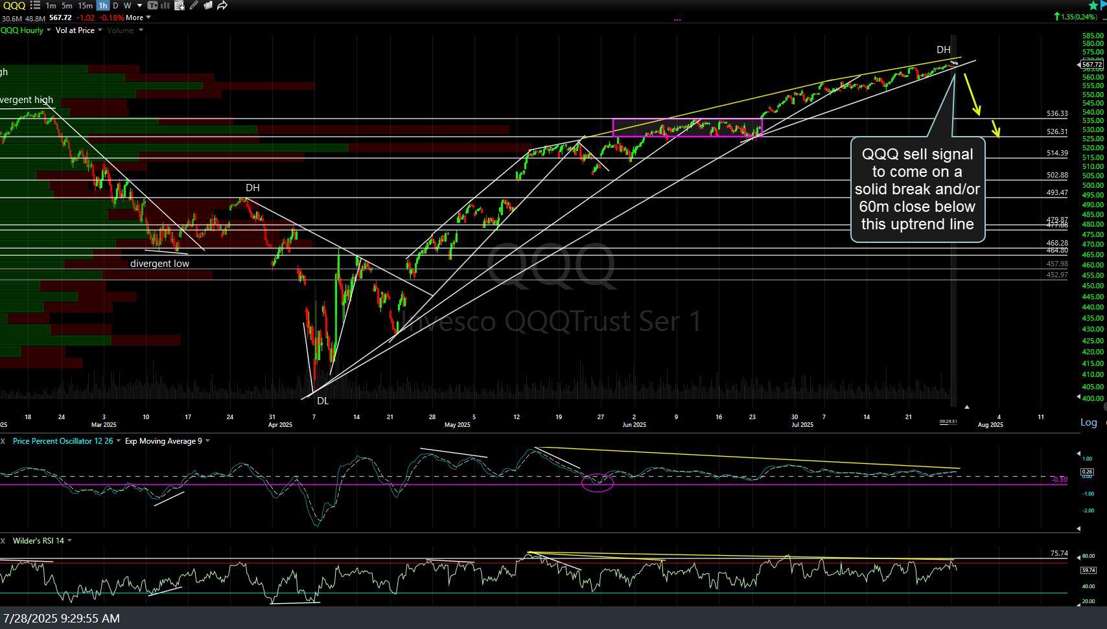
Task: Expand Wilder's RSI 14 dropdown arrow
Action: coord(69,540)
